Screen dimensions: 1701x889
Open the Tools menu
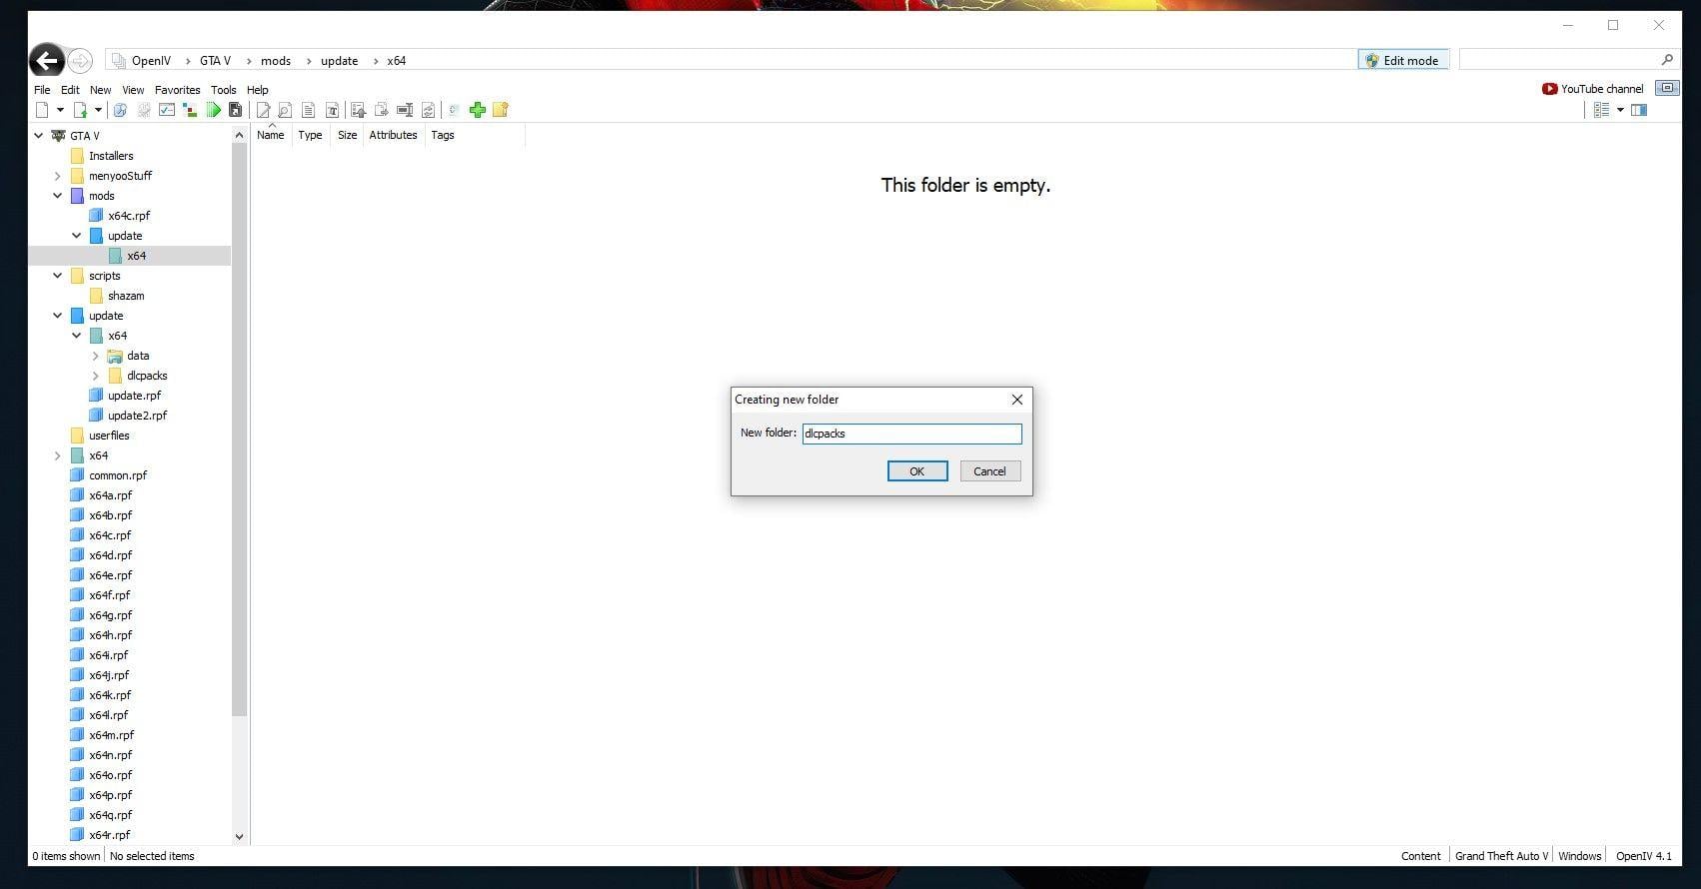(223, 90)
